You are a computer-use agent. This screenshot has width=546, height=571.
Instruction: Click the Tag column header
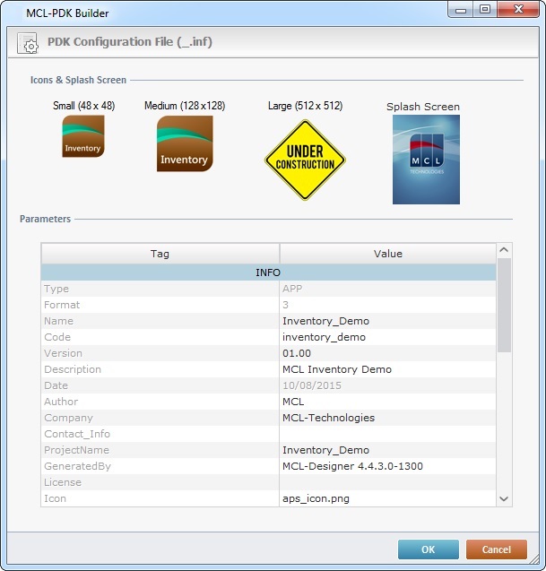(x=160, y=254)
